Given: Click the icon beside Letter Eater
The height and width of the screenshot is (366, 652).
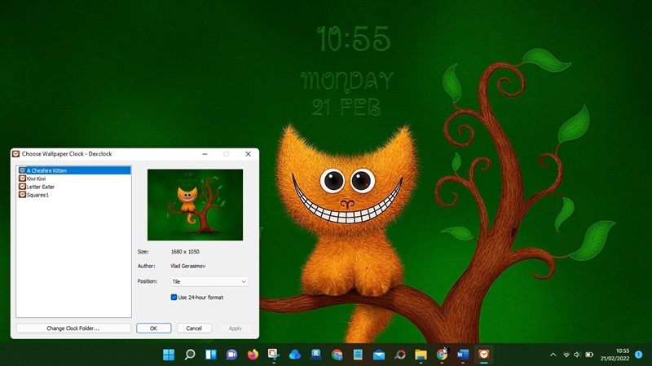Looking at the screenshot, I should point(23,187).
